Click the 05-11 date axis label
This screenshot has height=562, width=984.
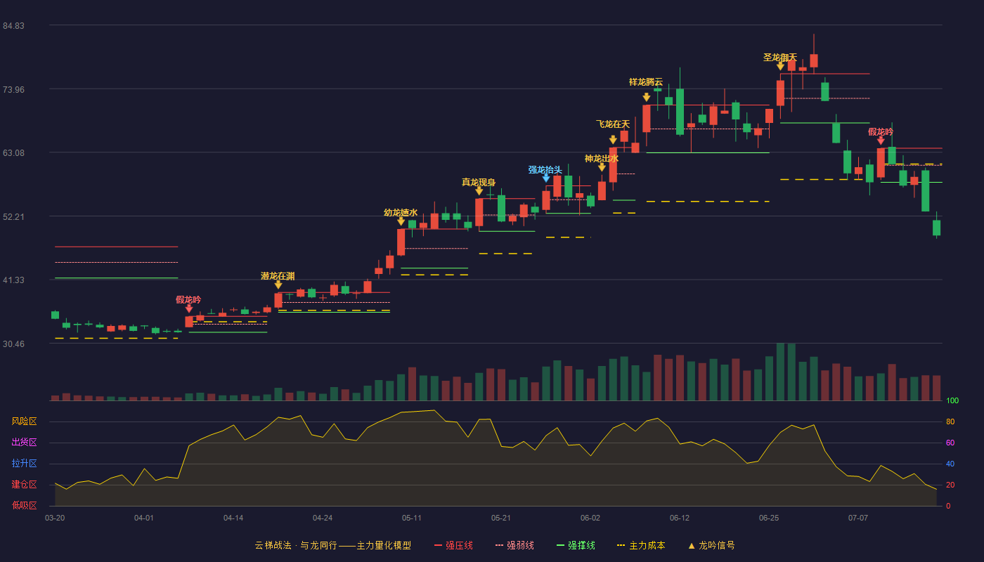(x=412, y=518)
